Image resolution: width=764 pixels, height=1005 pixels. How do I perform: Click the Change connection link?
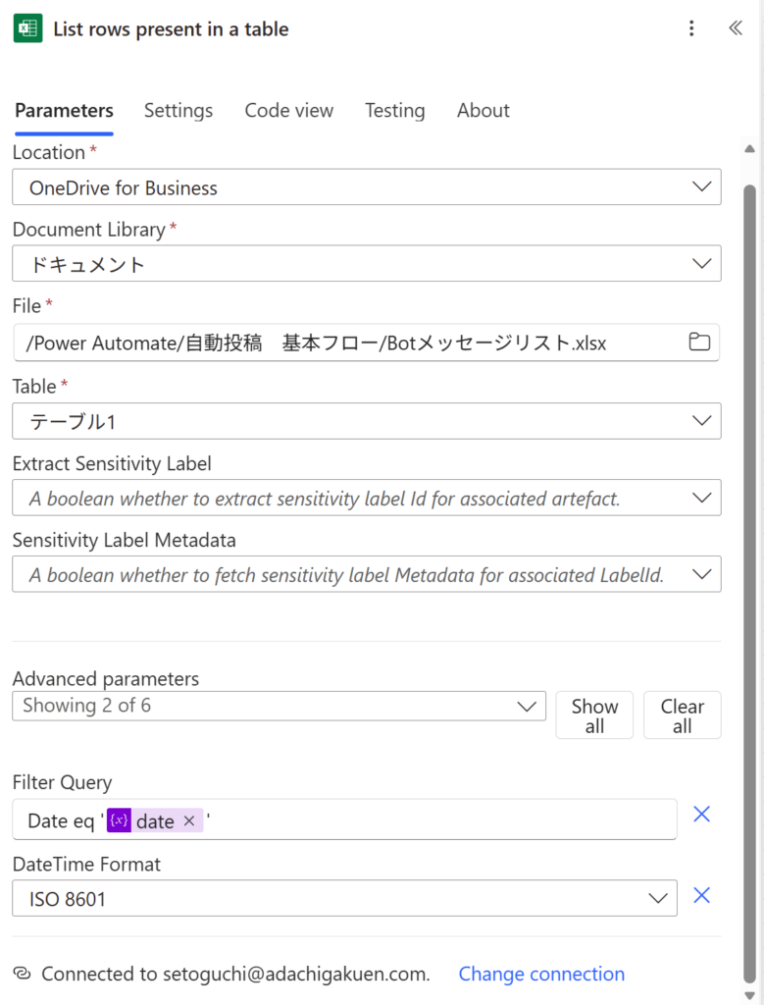541,974
